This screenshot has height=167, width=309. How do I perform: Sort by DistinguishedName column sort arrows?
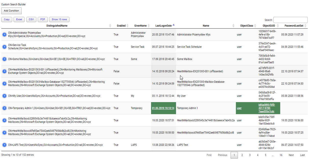(110, 26)
